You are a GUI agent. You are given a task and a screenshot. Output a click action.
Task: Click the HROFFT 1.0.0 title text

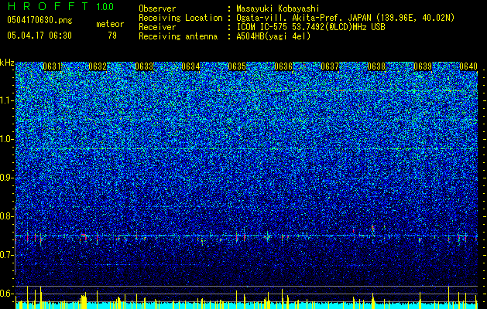pyautogui.click(x=61, y=6)
